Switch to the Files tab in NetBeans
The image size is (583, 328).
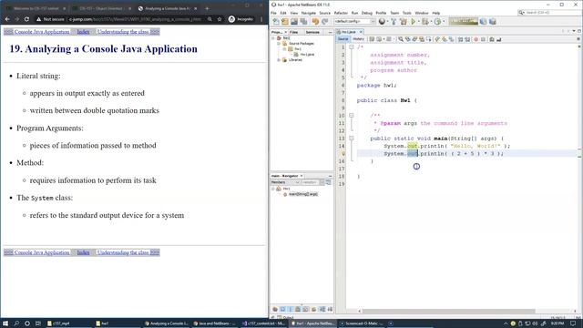point(293,33)
